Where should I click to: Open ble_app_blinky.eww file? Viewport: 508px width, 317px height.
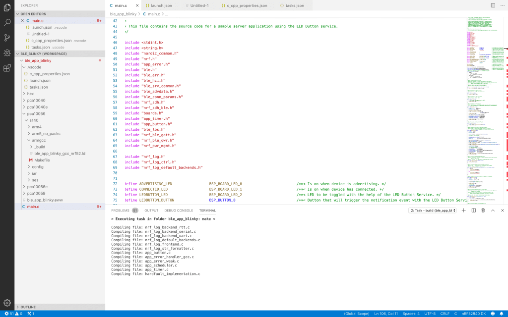[45, 200]
